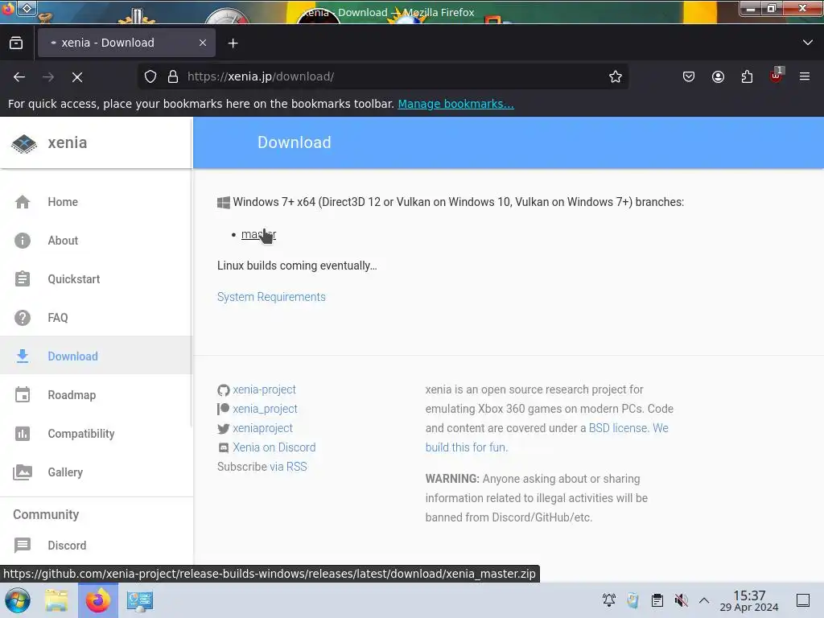Viewport: 824px width, 618px height.
Task: Open the BSD license link
Action: [617, 428]
